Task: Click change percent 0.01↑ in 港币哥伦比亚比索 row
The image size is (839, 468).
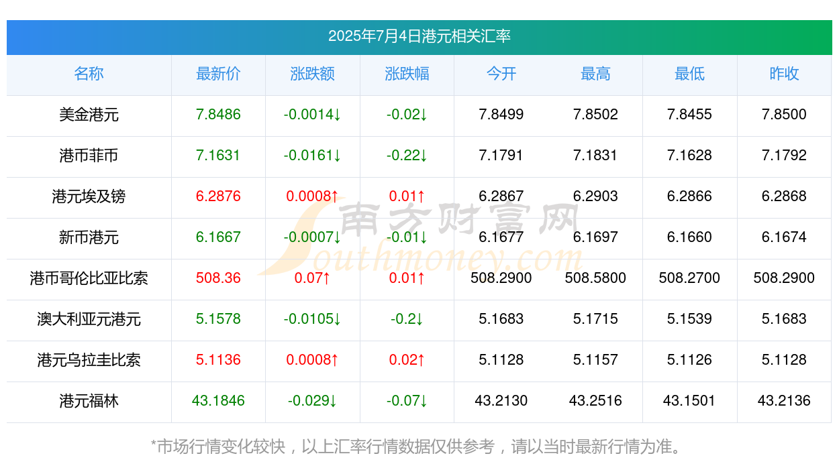Action: click(x=407, y=278)
